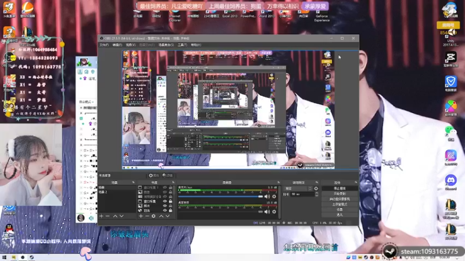
Task: Toggle visibility of the browser globe source
Action: [x=165, y=211]
